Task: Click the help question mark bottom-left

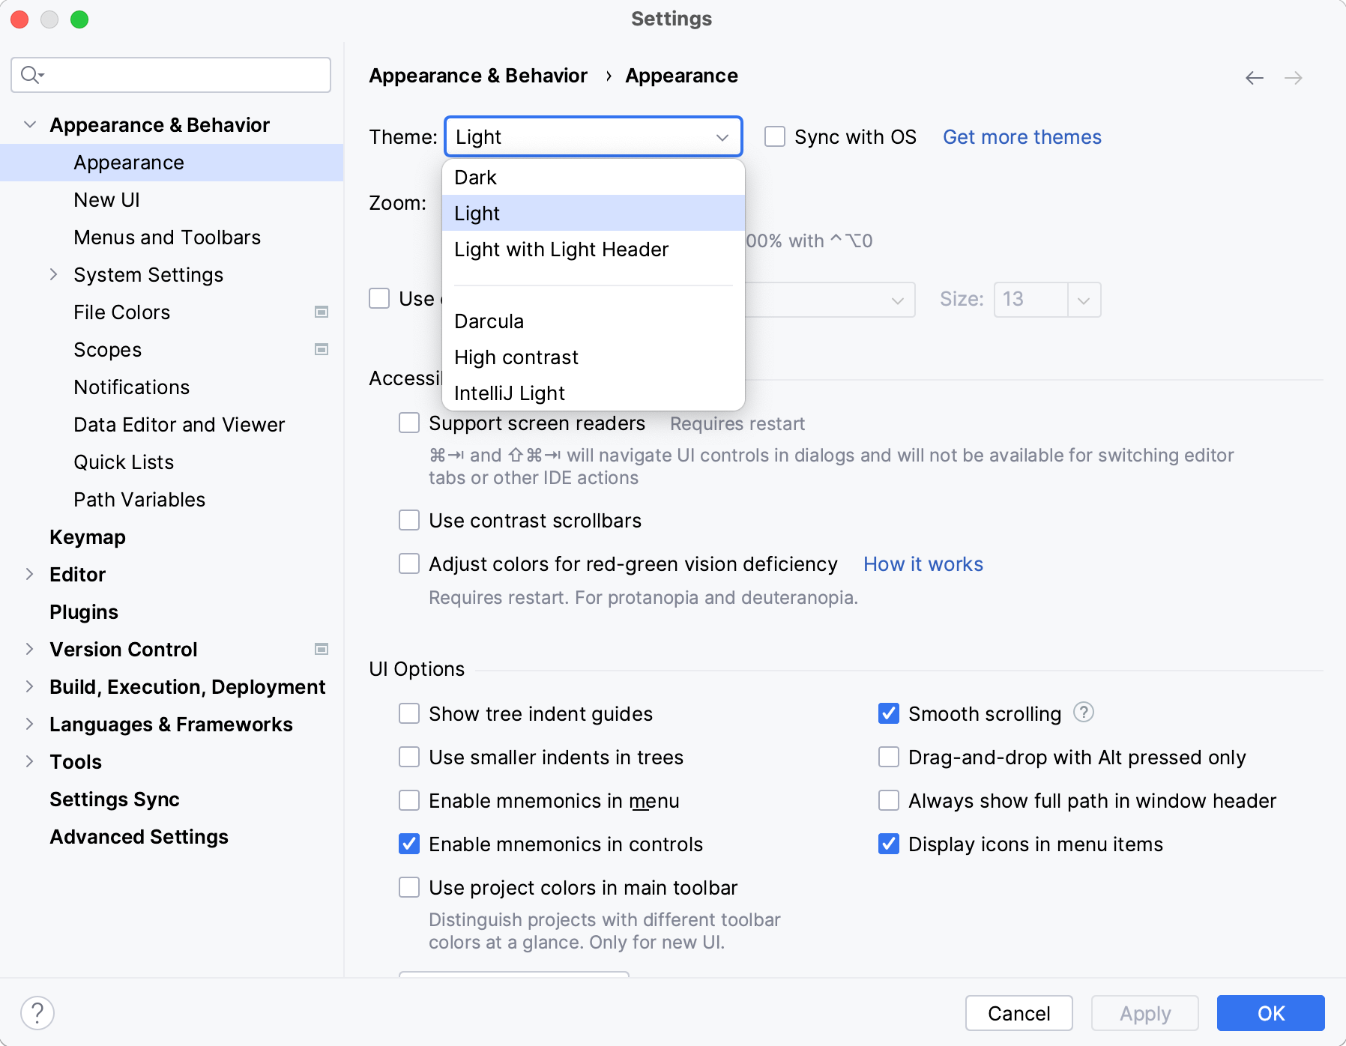Action: pos(37,1013)
